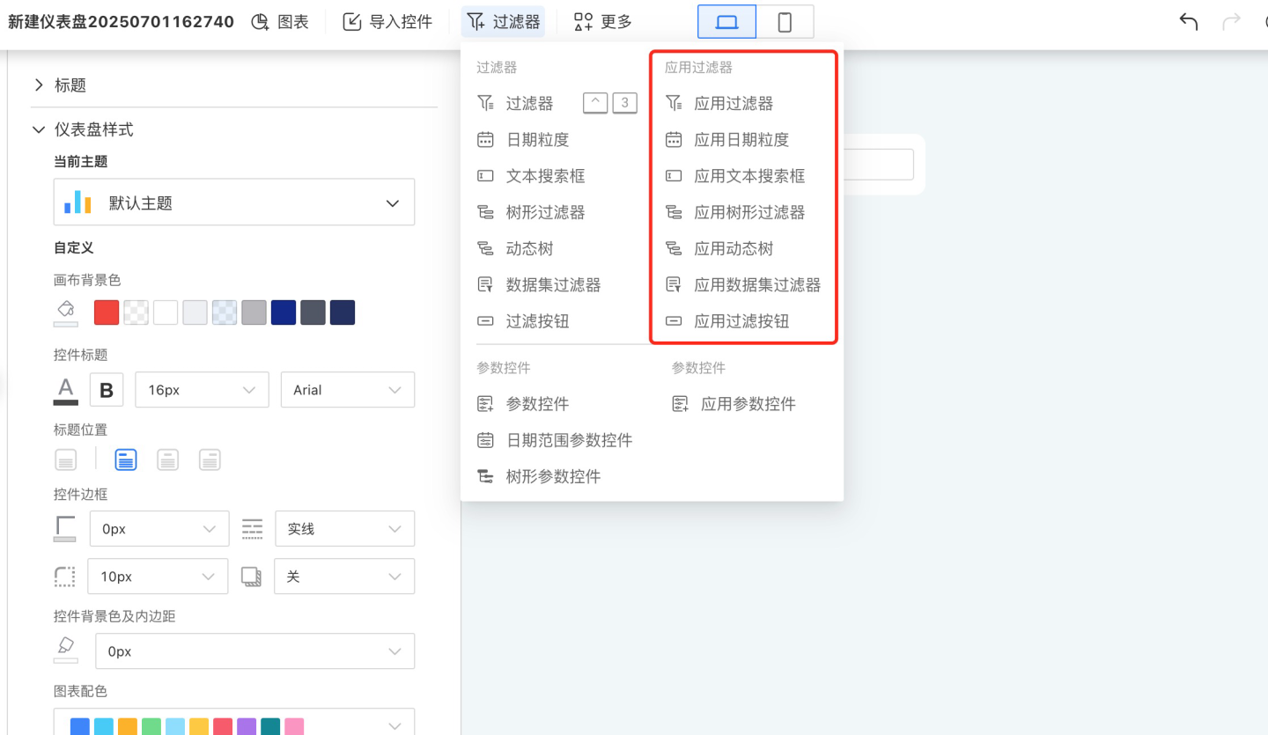Viewport: 1268px width, 735px height.
Task: Choose the 参数控件 entry with the form icon
Action: pos(538,404)
